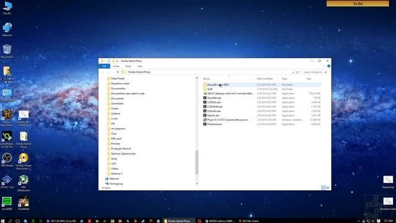Open PCSX2 1.4.0 desktop shortcut
The height and width of the screenshot is (223, 396).
tap(7, 181)
